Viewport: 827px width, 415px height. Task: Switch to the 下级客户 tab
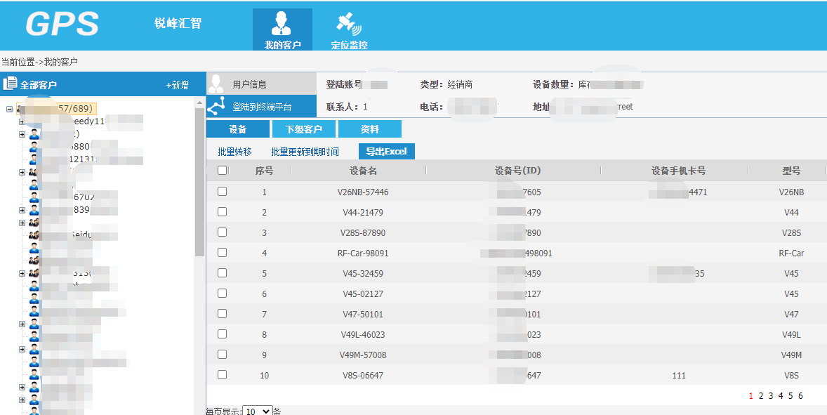pos(303,129)
